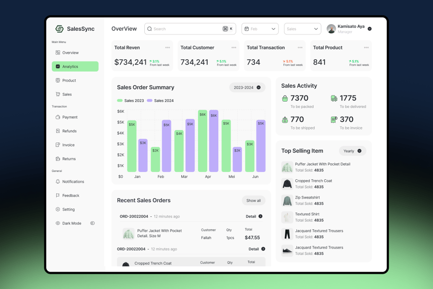Click the Setting gear icon
The height and width of the screenshot is (289, 433).
(x=58, y=210)
